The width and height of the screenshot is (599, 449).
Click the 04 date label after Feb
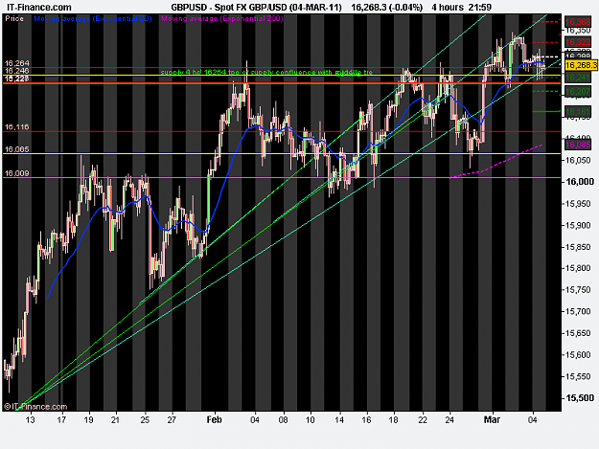[x=255, y=419]
